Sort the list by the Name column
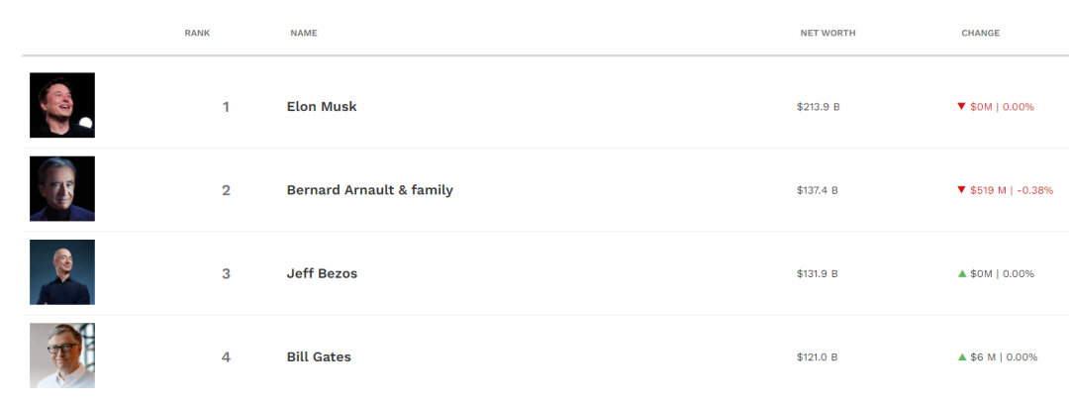This screenshot has width=1069, height=405. (x=304, y=34)
